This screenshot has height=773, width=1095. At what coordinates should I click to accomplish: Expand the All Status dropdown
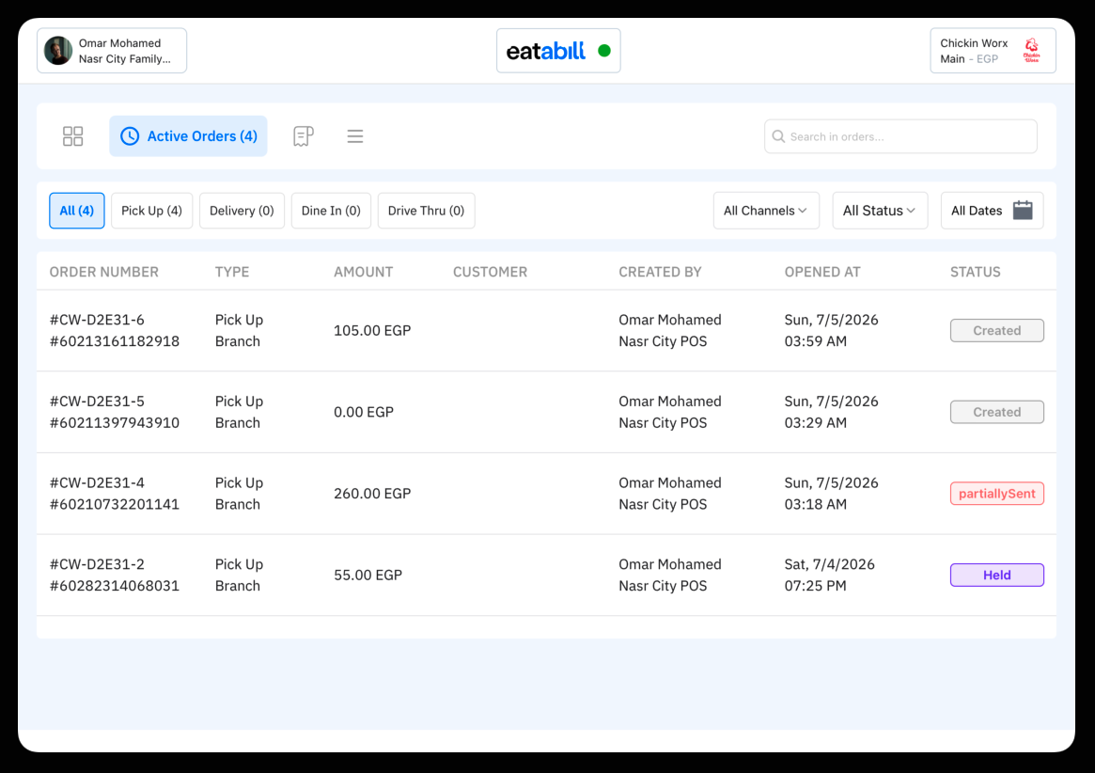click(880, 211)
